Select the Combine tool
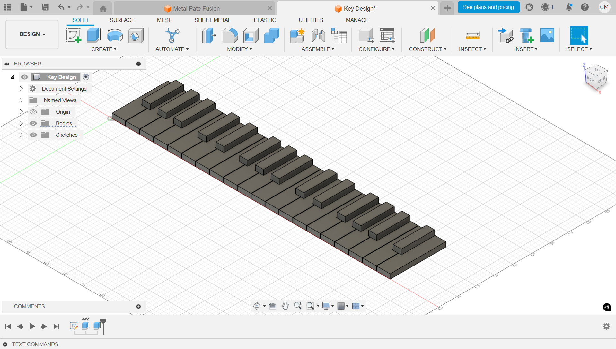Image resolution: width=616 pixels, height=349 pixels. (x=272, y=35)
